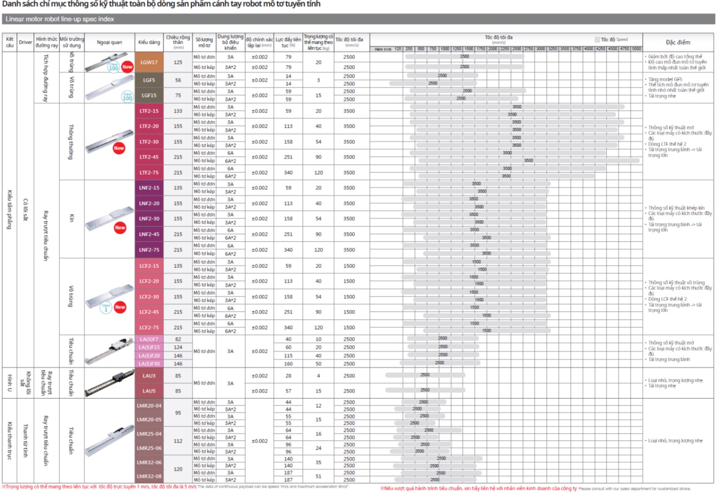The height and width of the screenshot is (493, 720).
Task: Click the New badge on LCF2 product image
Action: click(x=120, y=307)
